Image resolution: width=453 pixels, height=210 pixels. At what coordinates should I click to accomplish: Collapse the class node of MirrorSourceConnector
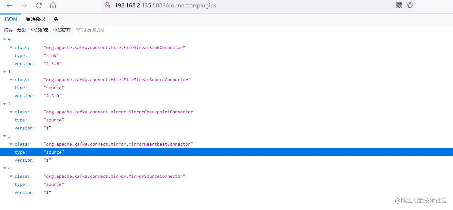11,176
